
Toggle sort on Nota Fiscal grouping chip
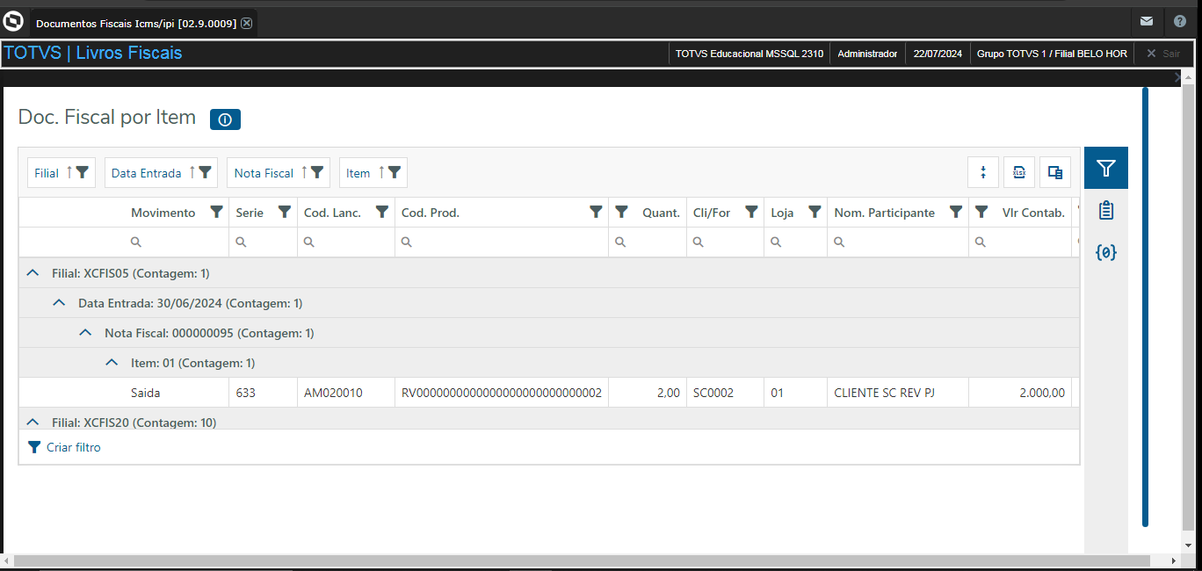(304, 172)
